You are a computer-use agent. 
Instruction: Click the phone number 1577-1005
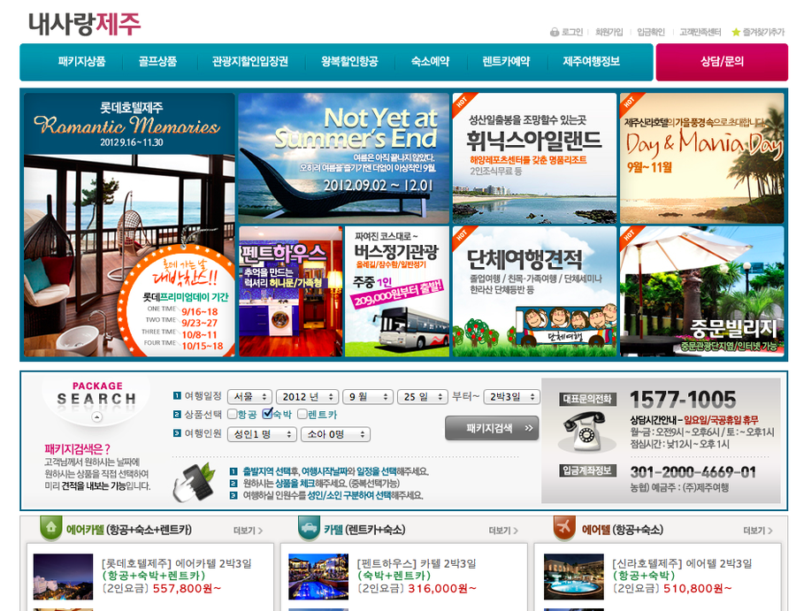[683, 400]
